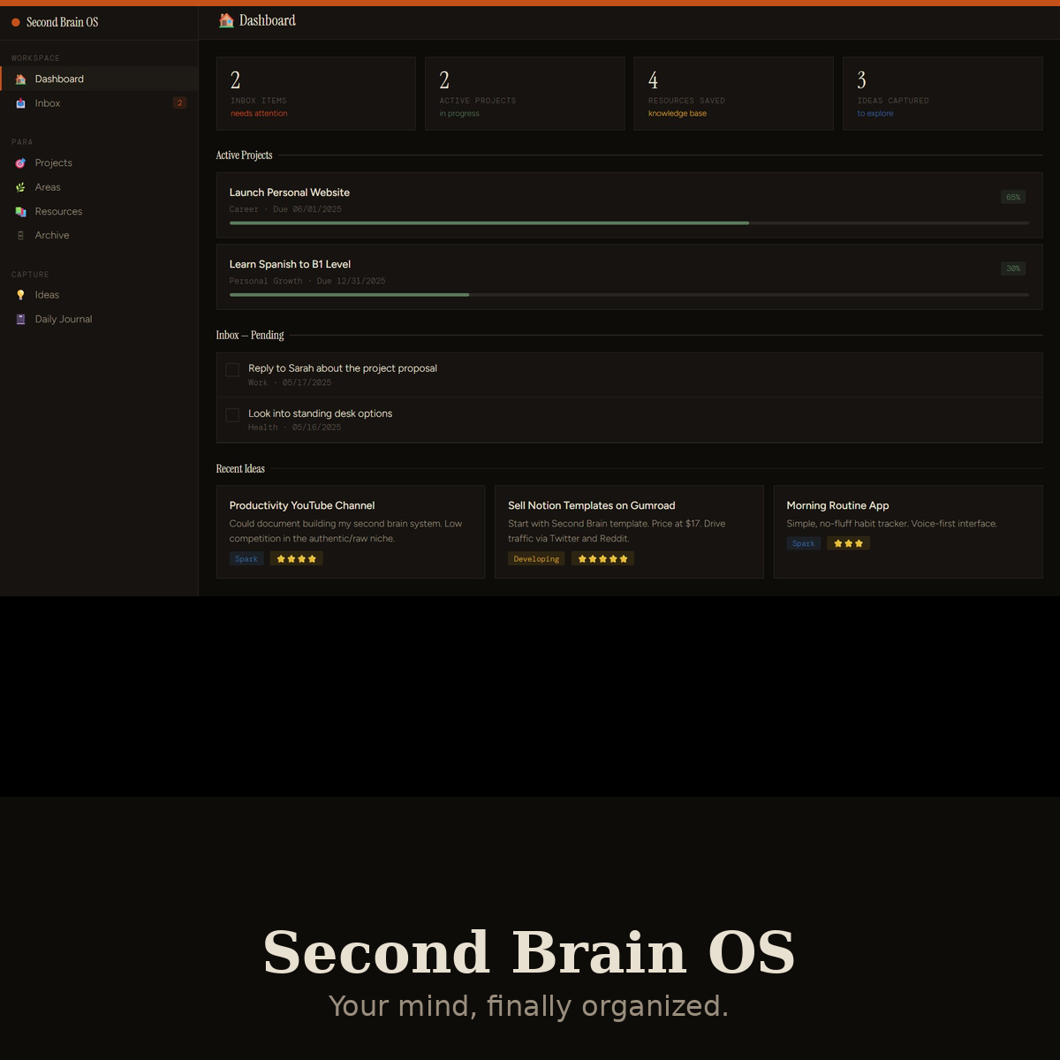The image size is (1060, 1060).
Task: Go to Projects section
Action: [x=99, y=163]
